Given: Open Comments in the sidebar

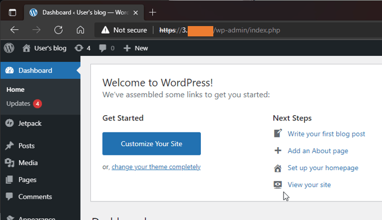Looking at the screenshot, I should (x=40, y=197).
